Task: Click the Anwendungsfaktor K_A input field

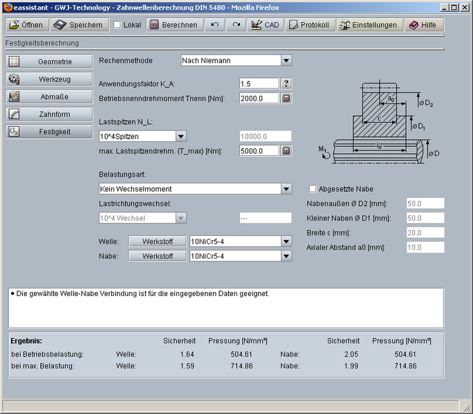Action: 258,83
